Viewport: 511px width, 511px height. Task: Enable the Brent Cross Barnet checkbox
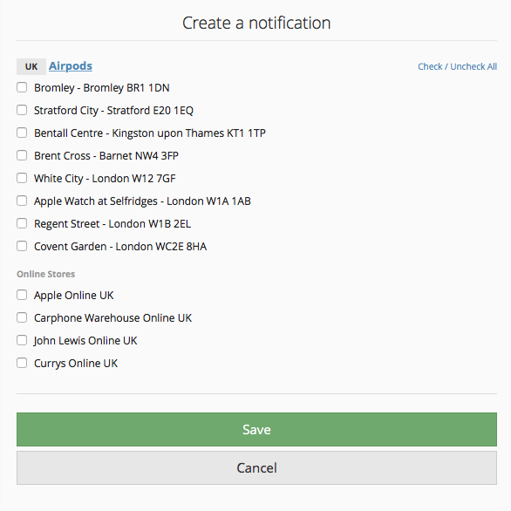coord(22,155)
